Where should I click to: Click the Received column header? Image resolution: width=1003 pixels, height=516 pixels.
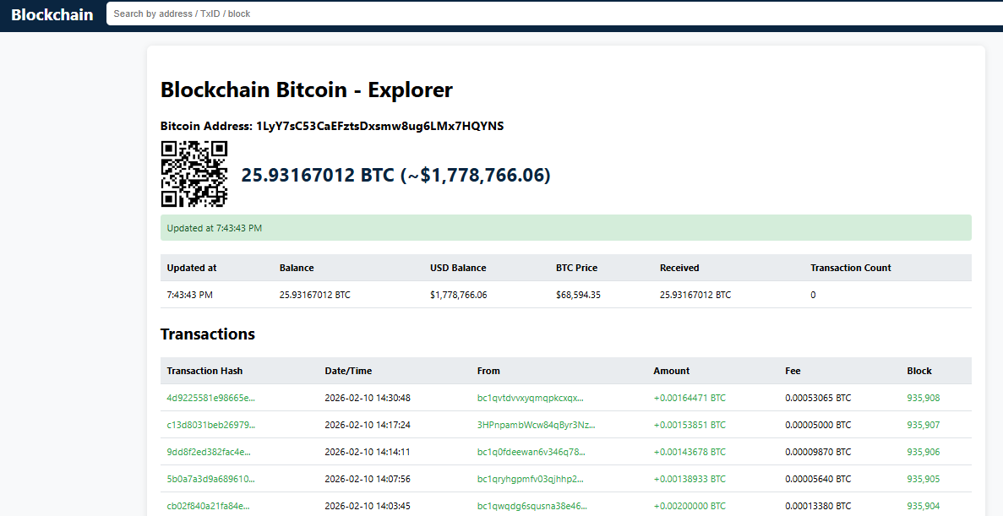(679, 268)
